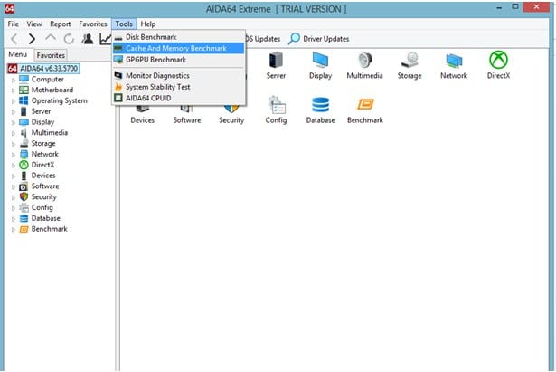The width and height of the screenshot is (556, 372).
Task: Open the Software label in main pane
Action: click(x=187, y=120)
